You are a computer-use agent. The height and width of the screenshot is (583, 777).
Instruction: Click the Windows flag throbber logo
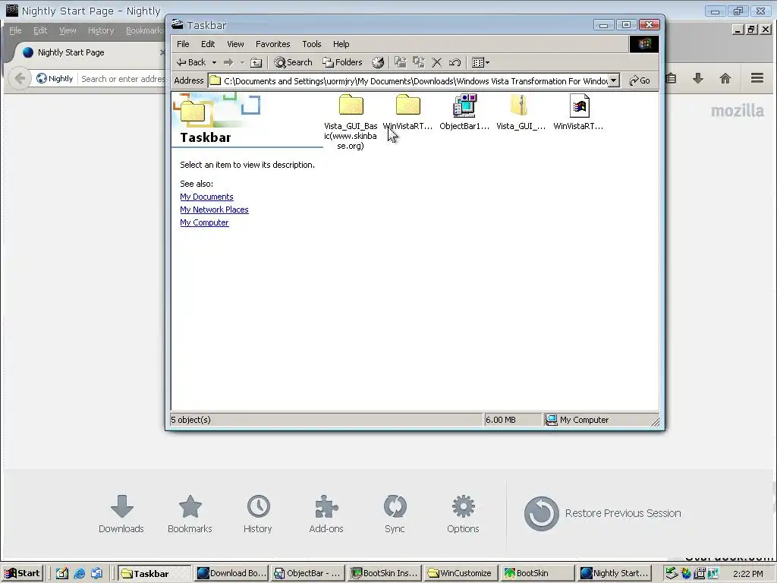tap(643, 44)
